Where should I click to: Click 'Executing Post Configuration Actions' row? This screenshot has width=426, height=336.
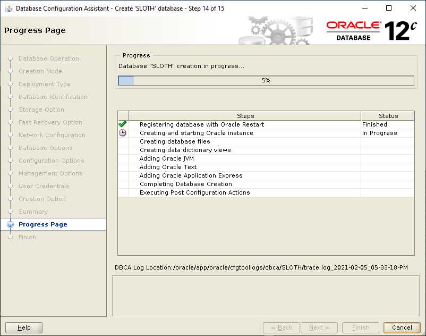pos(266,192)
